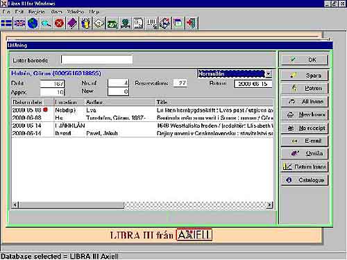Open the Window menu
The height and width of the screenshot is (260, 347).
(x=76, y=12)
